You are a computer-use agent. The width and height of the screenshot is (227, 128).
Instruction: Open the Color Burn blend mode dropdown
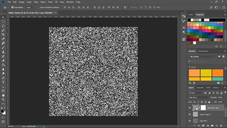pyautogui.click(x=199, y=97)
